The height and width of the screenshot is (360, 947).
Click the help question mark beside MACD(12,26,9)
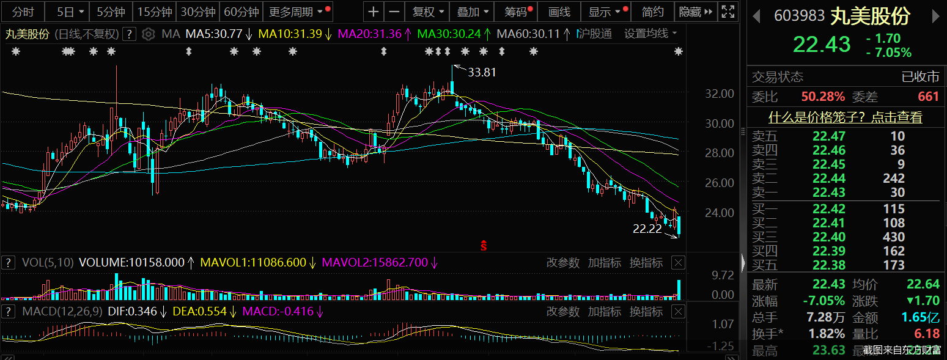tap(9, 312)
